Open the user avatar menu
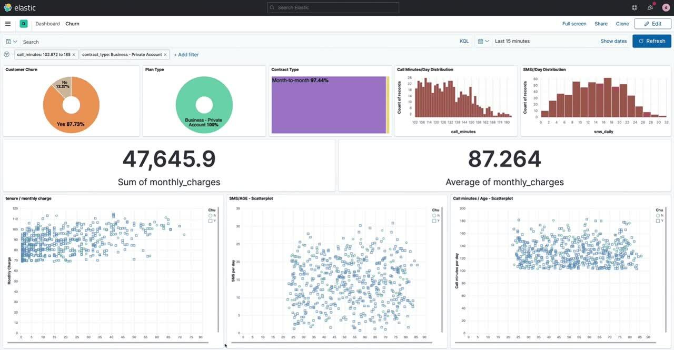The width and height of the screenshot is (674, 350). click(x=666, y=7)
